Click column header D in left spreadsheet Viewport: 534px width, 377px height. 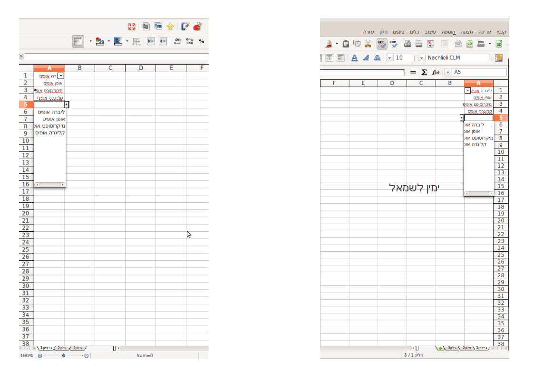[x=141, y=68]
